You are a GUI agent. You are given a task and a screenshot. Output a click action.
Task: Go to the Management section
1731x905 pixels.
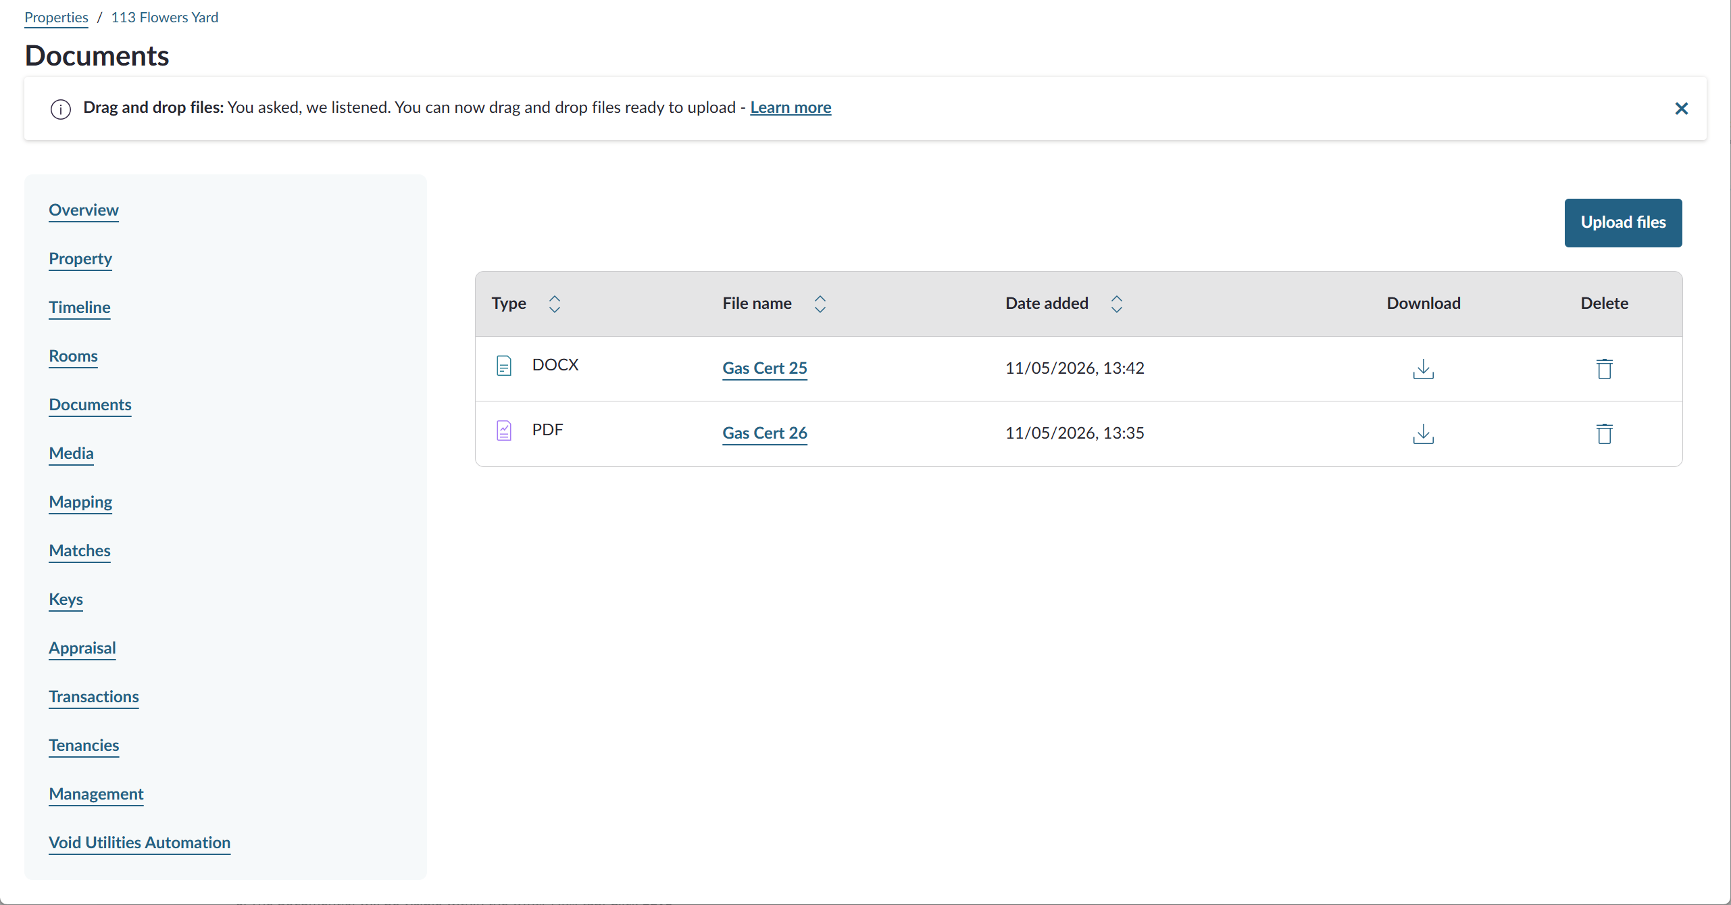tap(96, 794)
